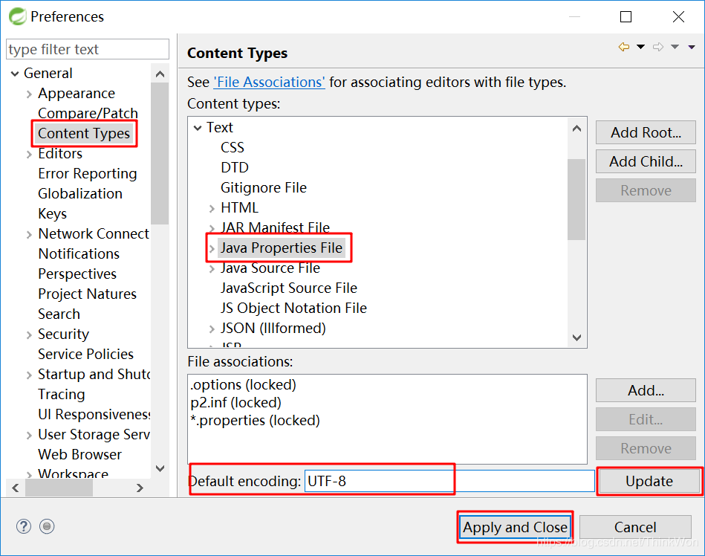Click the record preferences circular icon
Image resolution: width=705 pixels, height=556 pixels.
click(47, 526)
